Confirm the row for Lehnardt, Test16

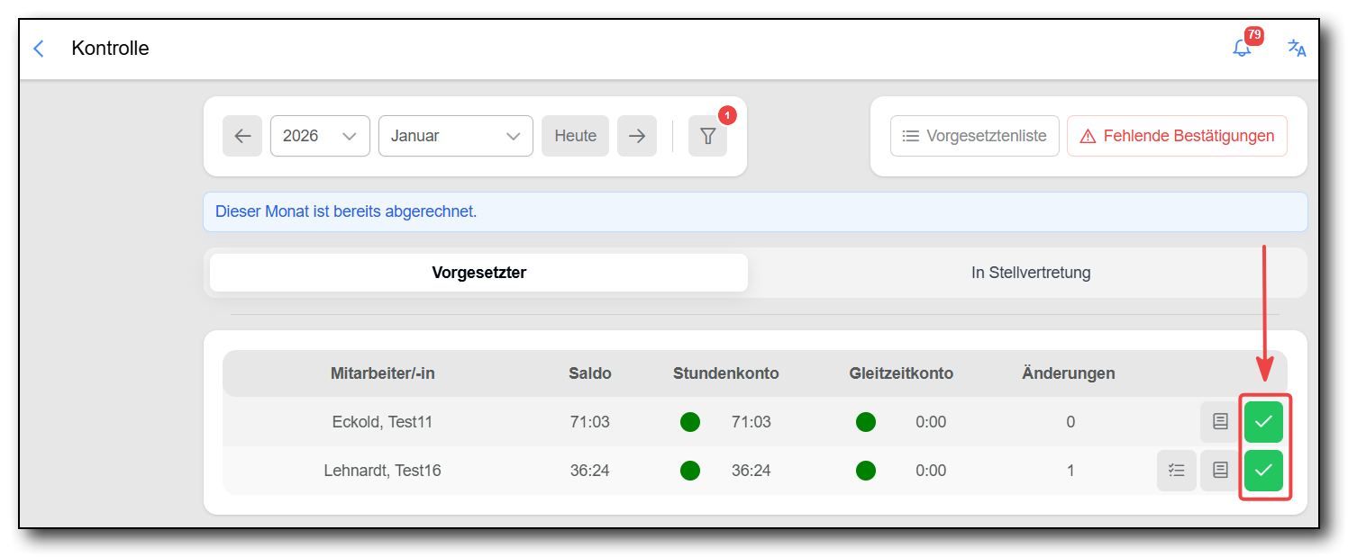tap(1263, 470)
